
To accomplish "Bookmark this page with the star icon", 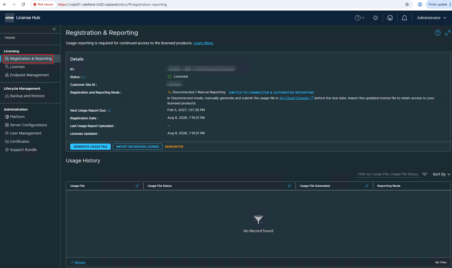I will [x=407, y=4].
